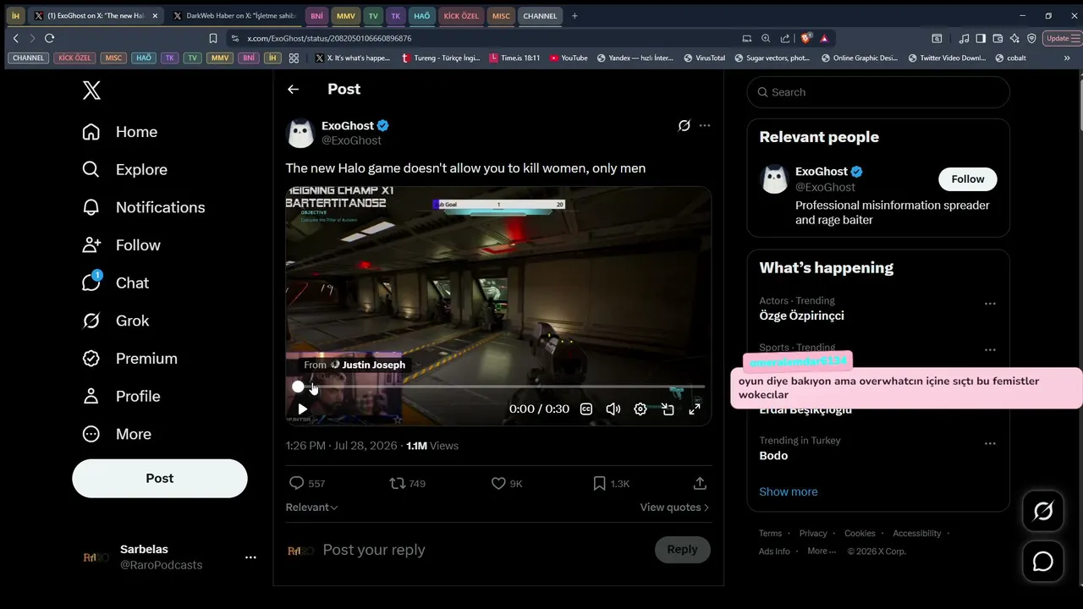Open Chat in the left sidebar
The width and height of the screenshot is (1083, 609).
click(115, 283)
